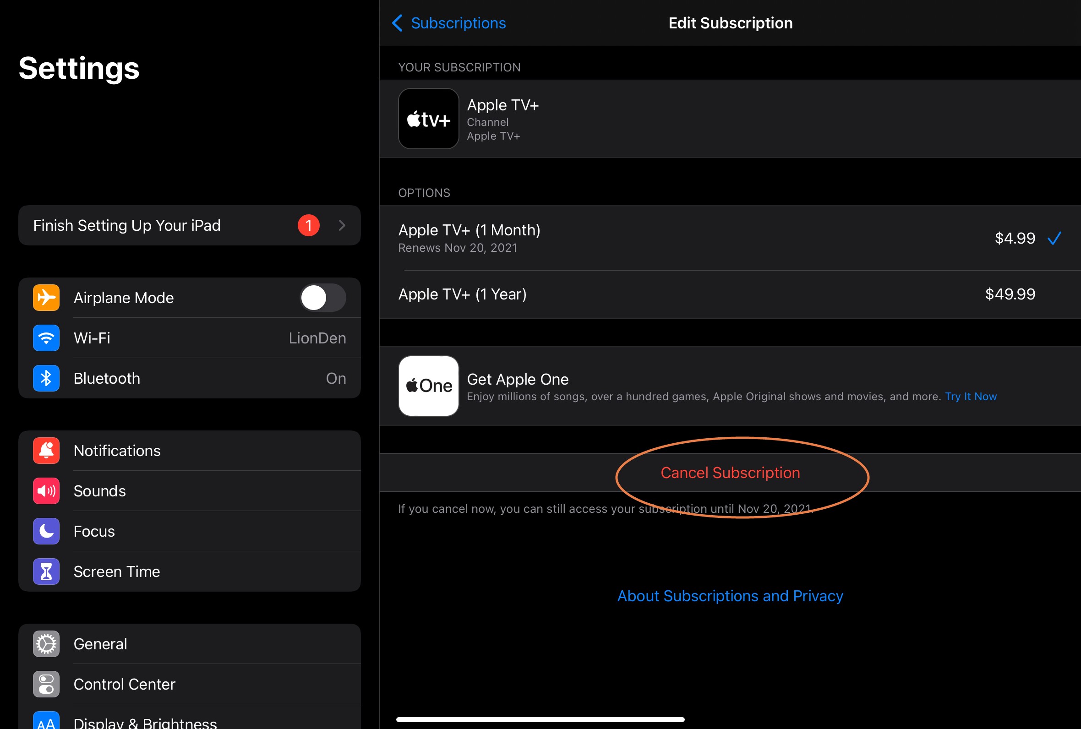Tap the red notification badge showing 1
This screenshot has height=729, width=1081.
point(309,225)
